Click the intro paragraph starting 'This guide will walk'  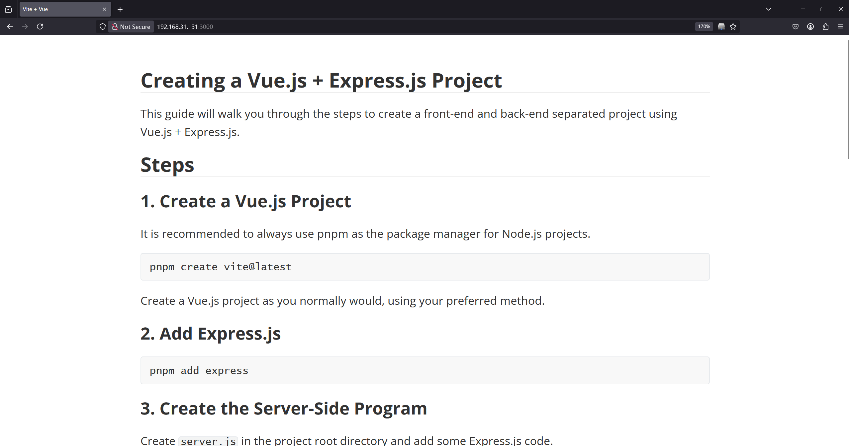click(x=409, y=123)
